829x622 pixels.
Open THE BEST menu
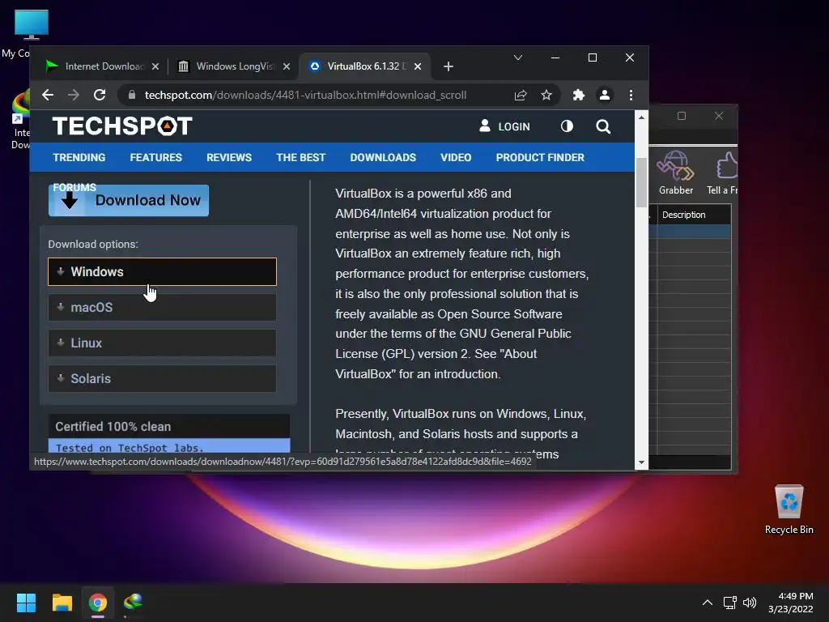tap(301, 158)
